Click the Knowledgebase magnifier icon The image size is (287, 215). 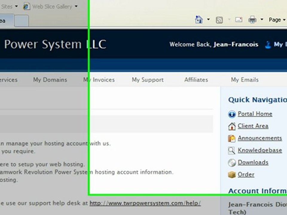(x=232, y=150)
